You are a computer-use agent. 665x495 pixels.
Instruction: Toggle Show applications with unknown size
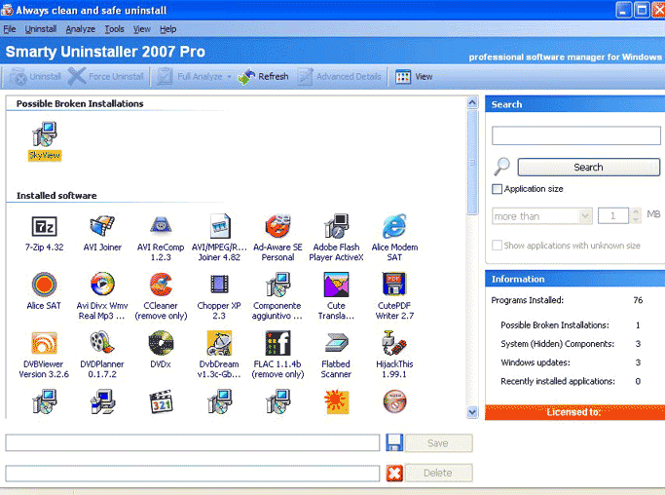click(x=498, y=246)
